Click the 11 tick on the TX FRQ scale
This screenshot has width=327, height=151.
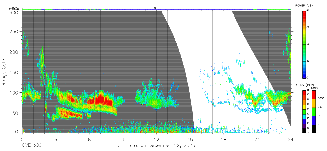[x=308, y=123]
